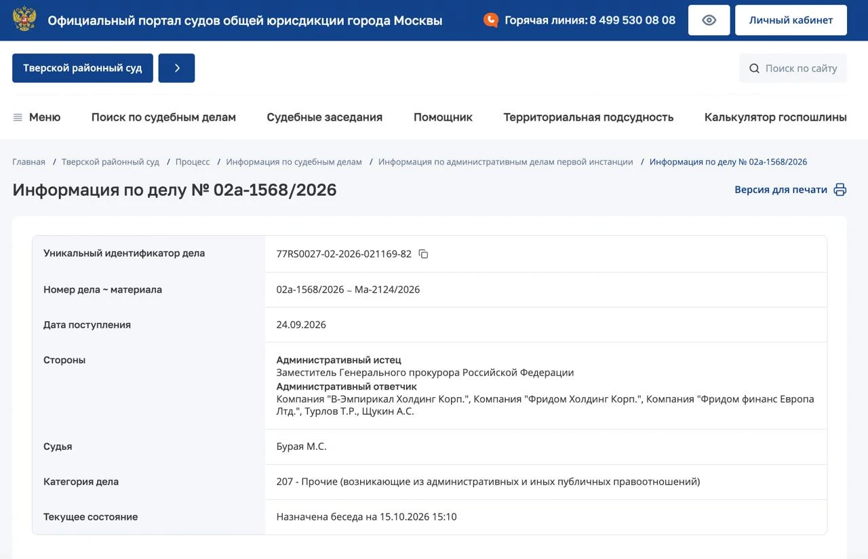Open the hamburger Меню icon

pyautogui.click(x=18, y=117)
